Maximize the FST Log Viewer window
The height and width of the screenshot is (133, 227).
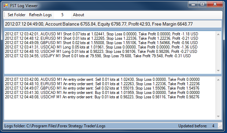click(x=202, y=4)
